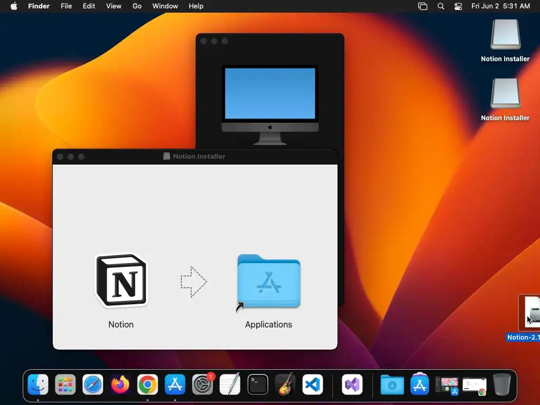Viewport: 540px width, 405px height.
Task: Open TextEdit from the Dock
Action: tap(230, 384)
